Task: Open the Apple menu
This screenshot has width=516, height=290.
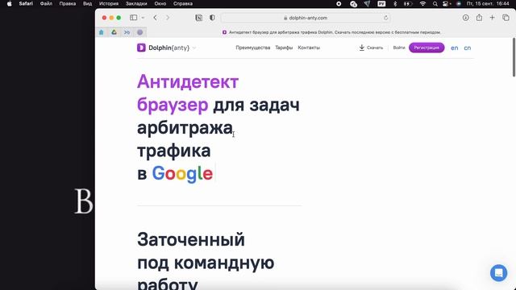Action: coord(9,4)
